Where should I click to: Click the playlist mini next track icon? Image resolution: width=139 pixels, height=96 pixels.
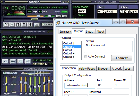[x=43, y=64]
